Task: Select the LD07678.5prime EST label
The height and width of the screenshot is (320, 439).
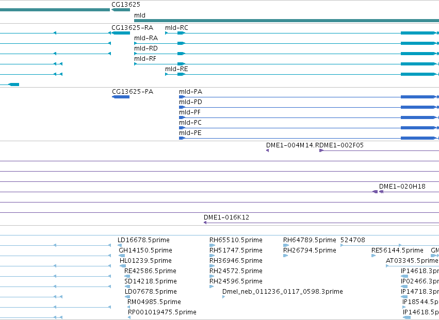Action: click(x=151, y=292)
